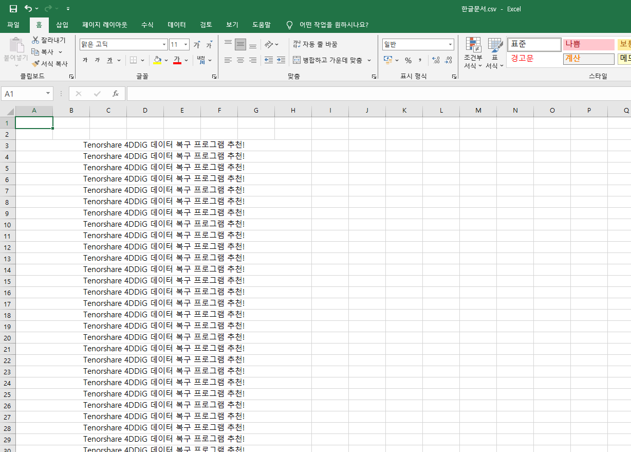This screenshot has height=452, width=631.
Task: Select the 경고문 cell style
Action: pyautogui.click(x=534, y=59)
